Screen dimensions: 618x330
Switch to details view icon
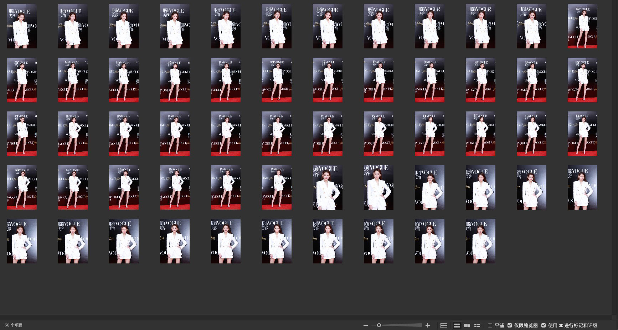pyautogui.click(x=467, y=325)
